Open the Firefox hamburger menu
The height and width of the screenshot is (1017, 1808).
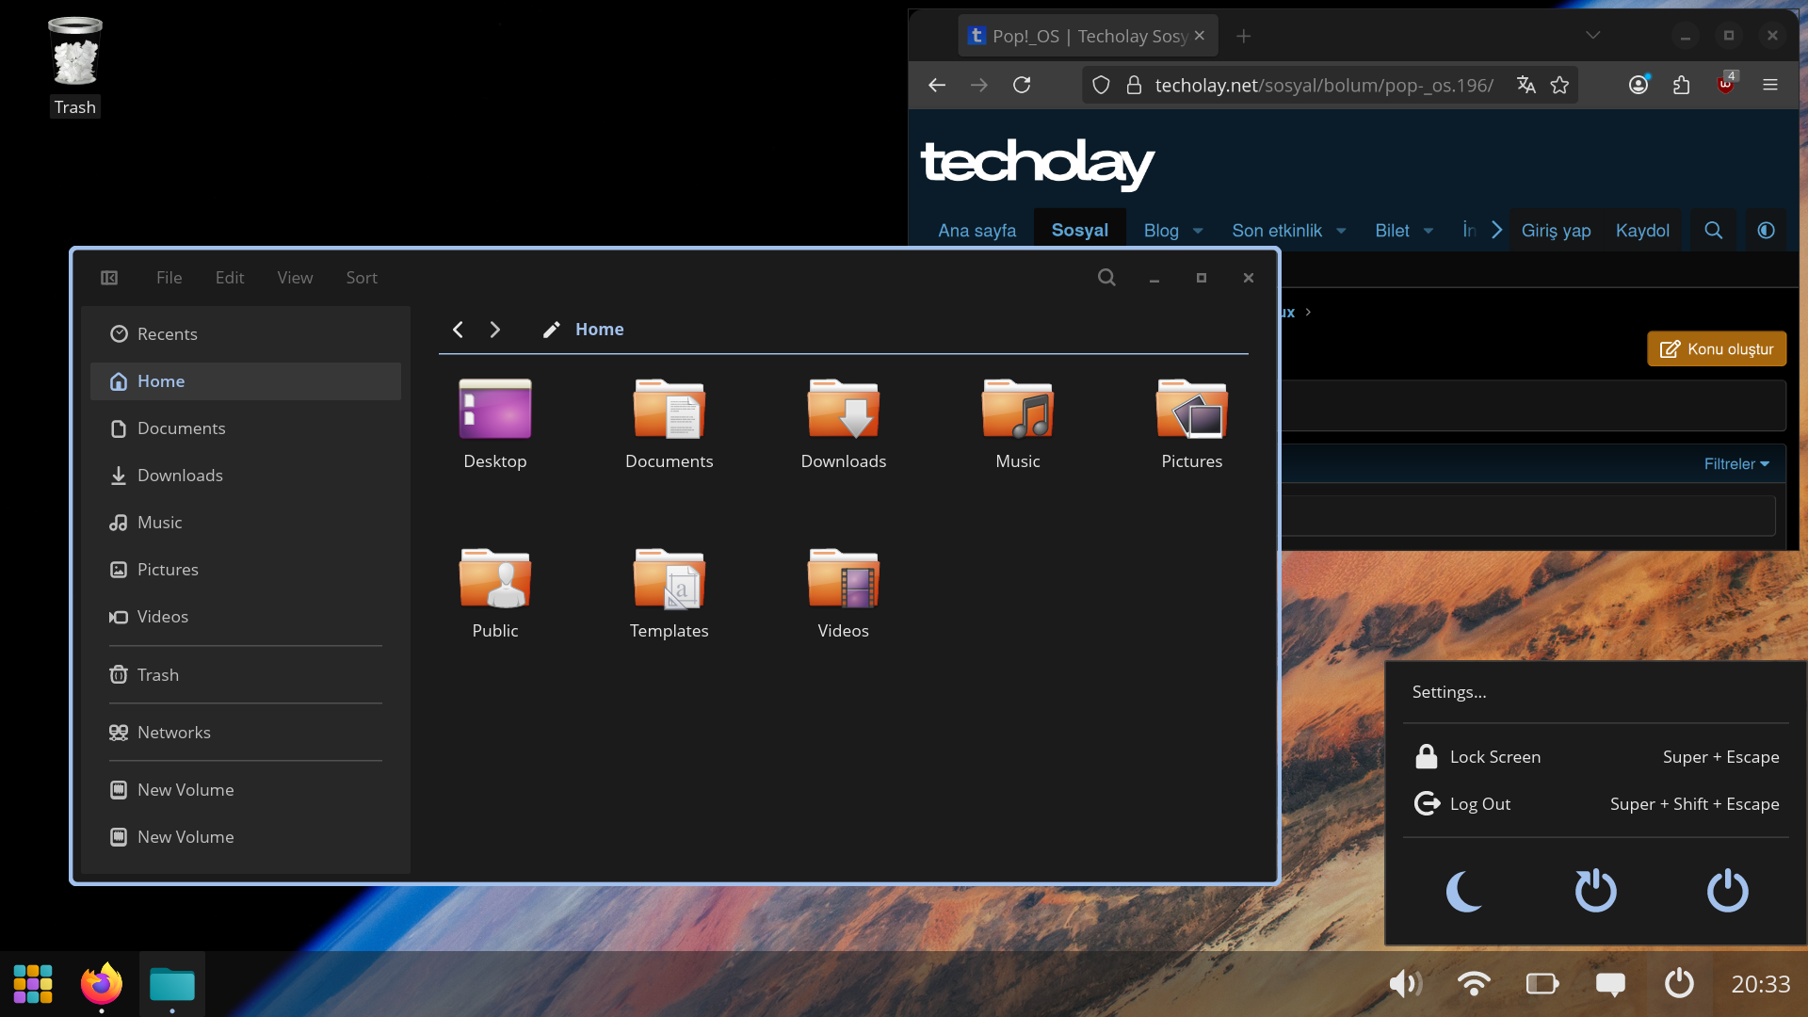coord(1770,86)
